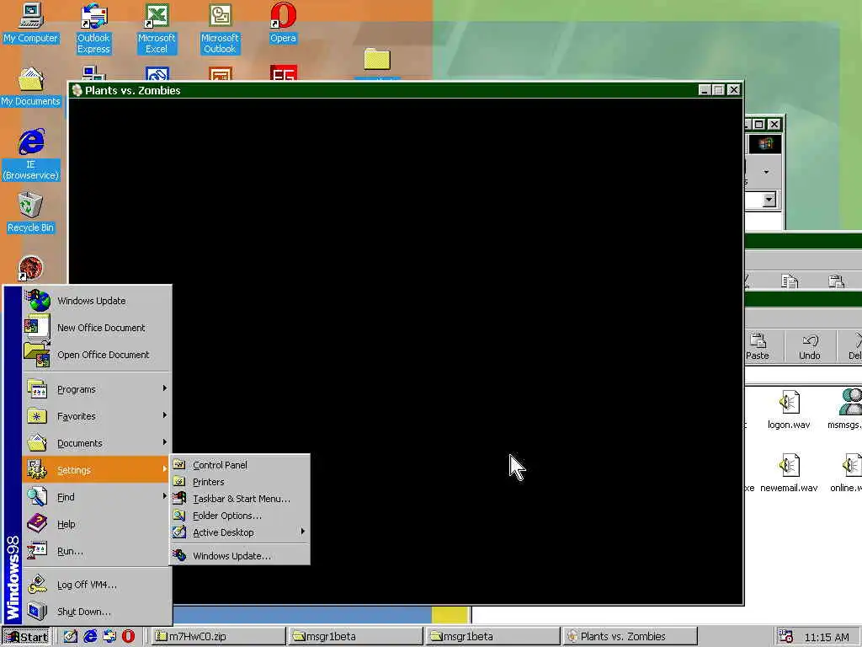Select logon.wav file
862x647 pixels.
pyautogui.click(x=788, y=410)
